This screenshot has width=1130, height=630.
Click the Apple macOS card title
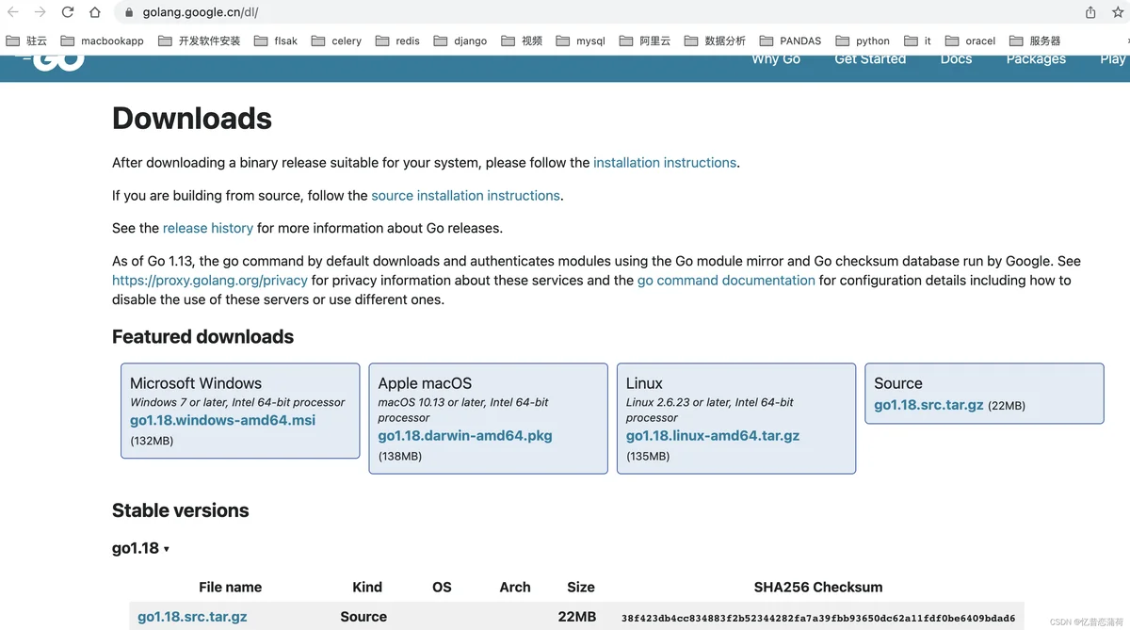425,383
